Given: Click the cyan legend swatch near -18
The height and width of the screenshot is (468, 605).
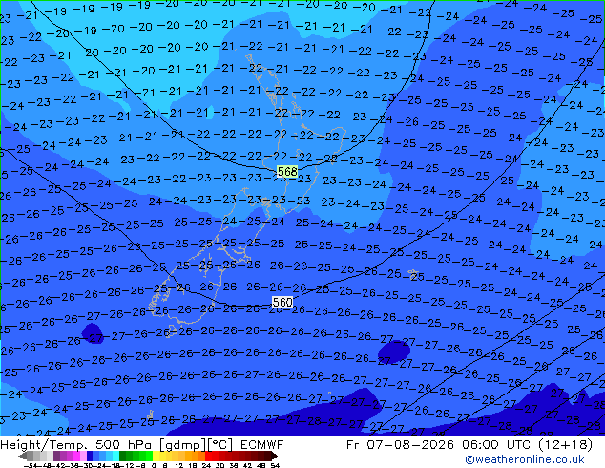Looking at the screenshot, I should [116, 456].
